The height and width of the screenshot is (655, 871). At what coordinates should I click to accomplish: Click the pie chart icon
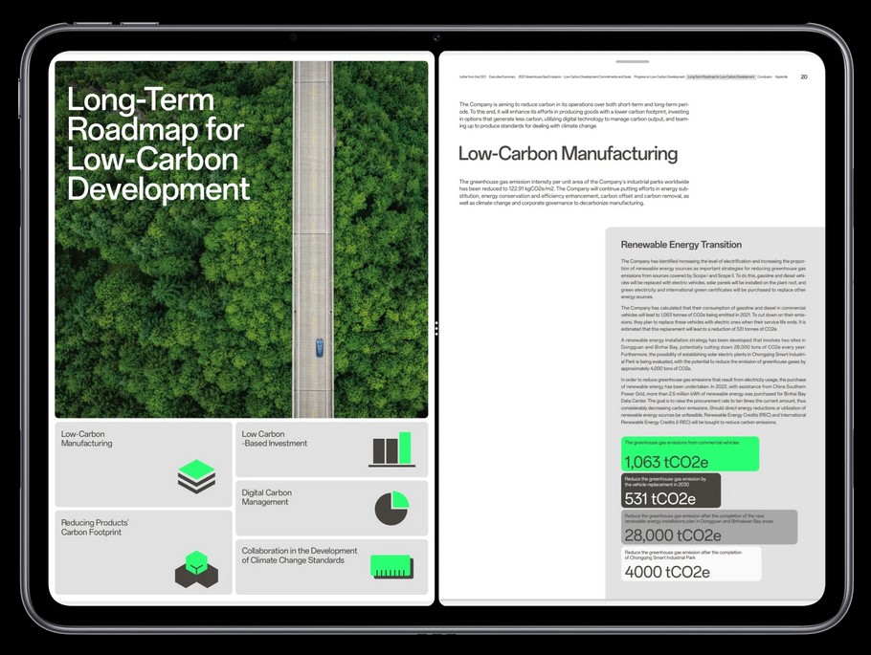coord(391,508)
